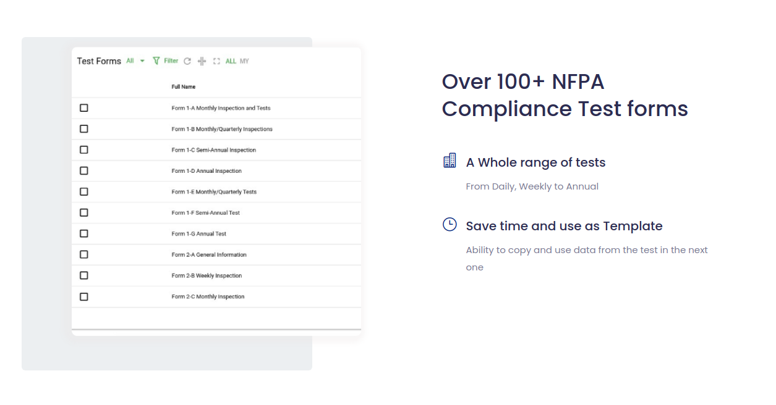The width and height of the screenshot is (776, 405).
Task: Open the 'All' view dropdown
Action: click(x=135, y=61)
